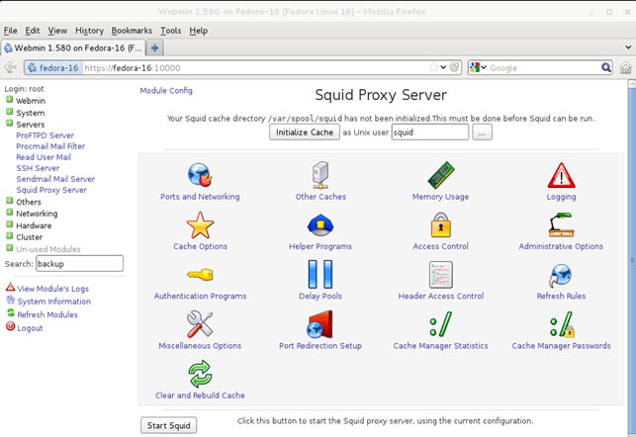Expand the System category in sidebar
Image resolution: width=636 pixels, height=437 pixels.
9,112
